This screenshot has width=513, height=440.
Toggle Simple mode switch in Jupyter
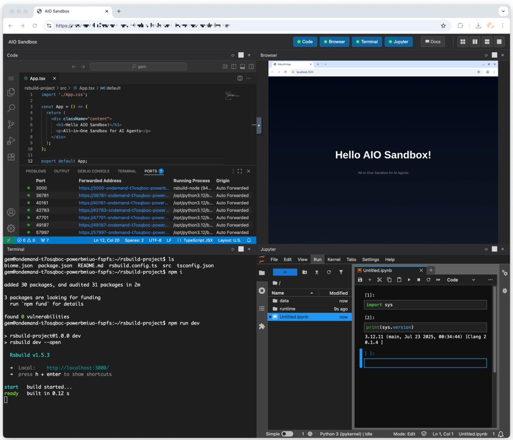[287, 434]
